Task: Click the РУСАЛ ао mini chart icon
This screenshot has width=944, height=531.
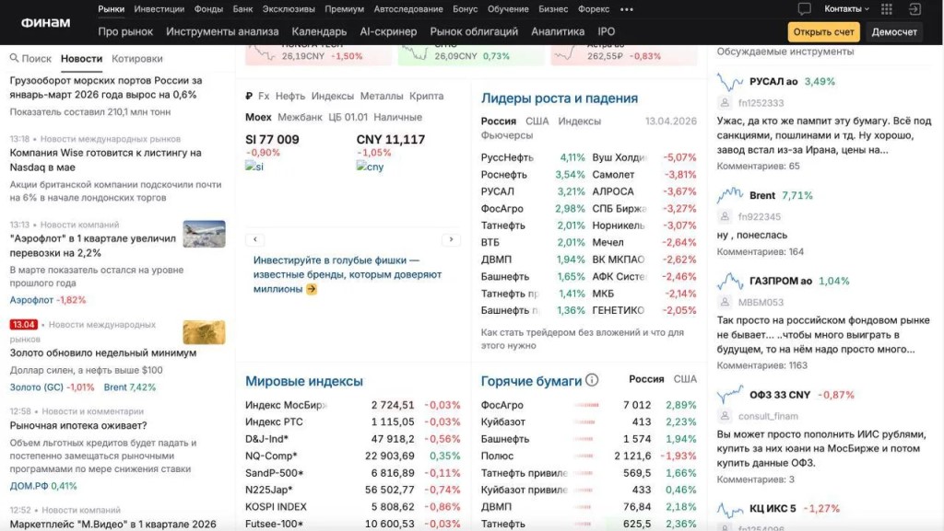Action: [x=730, y=82]
